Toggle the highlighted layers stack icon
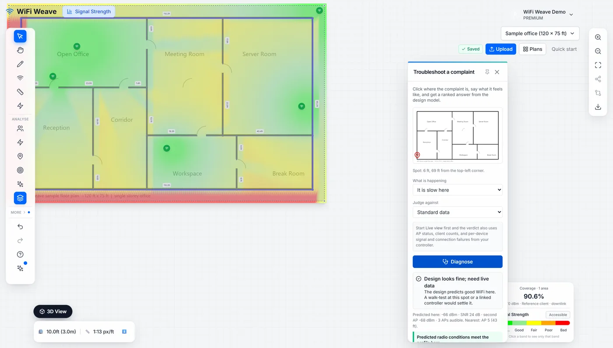Screen dimensions: 613x348 (x=20, y=198)
